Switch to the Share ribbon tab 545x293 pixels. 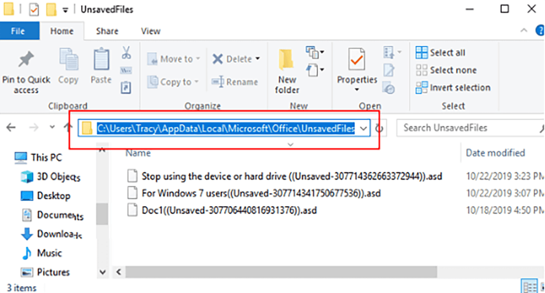coord(107,31)
